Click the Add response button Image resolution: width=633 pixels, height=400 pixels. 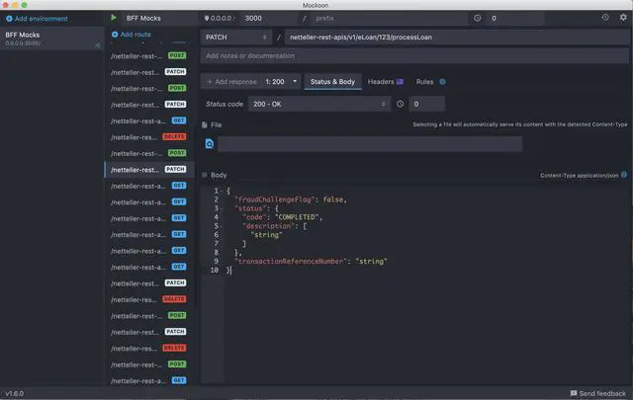231,82
